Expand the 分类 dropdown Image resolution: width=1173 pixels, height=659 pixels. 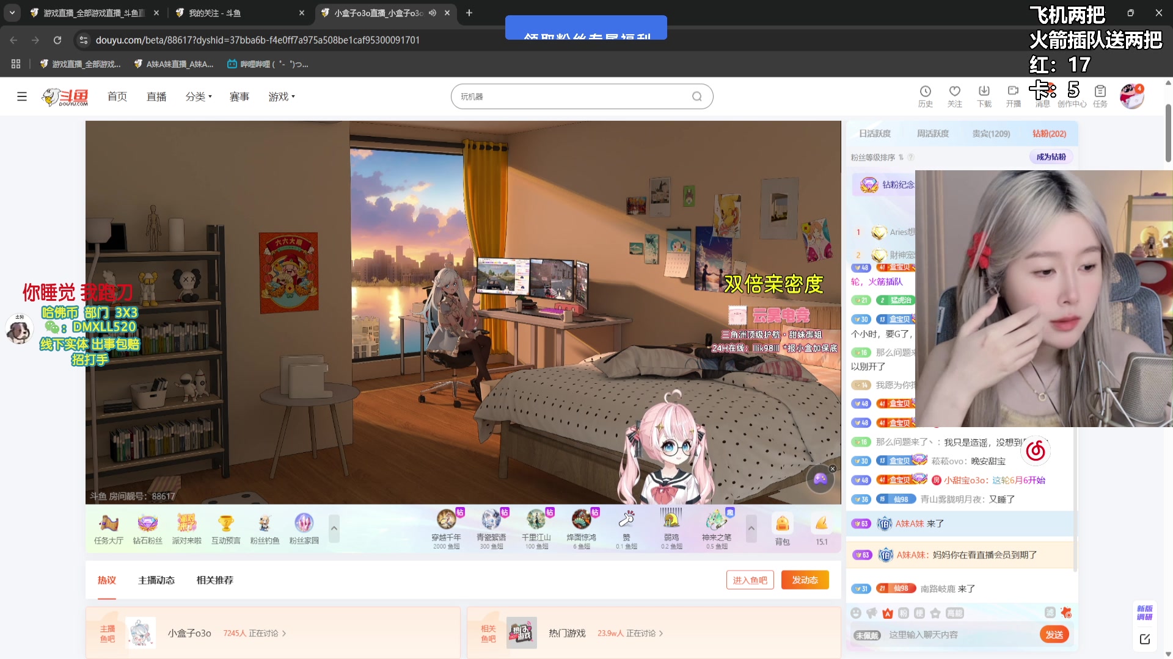click(x=199, y=96)
